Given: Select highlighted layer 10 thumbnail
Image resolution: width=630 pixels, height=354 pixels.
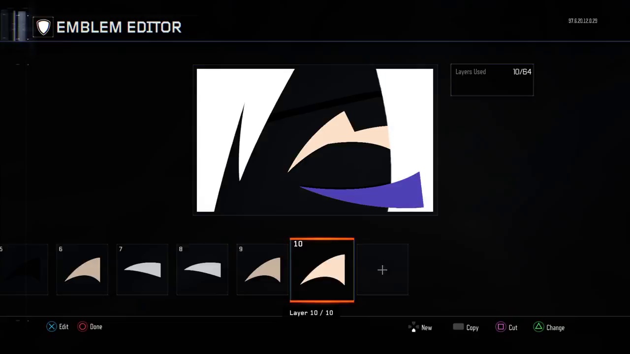Looking at the screenshot, I should point(322,269).
